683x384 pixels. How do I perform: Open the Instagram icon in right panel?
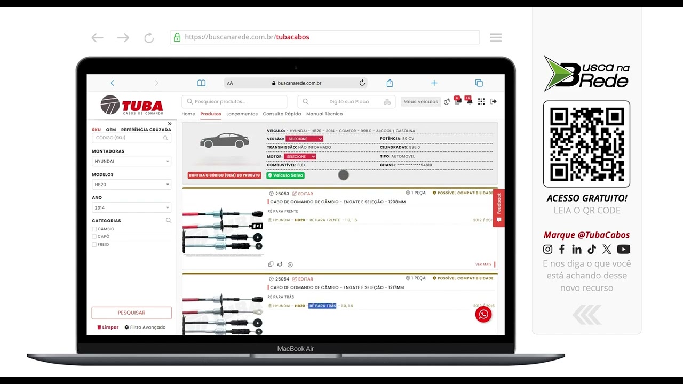pyautogui.click(x=548, y=249)
